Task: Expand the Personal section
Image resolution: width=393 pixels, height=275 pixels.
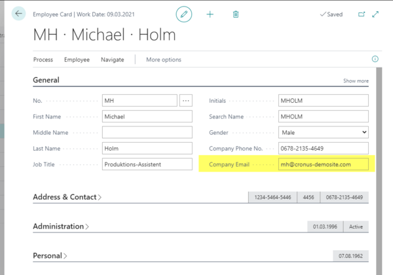Action: click(x=50, y=256)
